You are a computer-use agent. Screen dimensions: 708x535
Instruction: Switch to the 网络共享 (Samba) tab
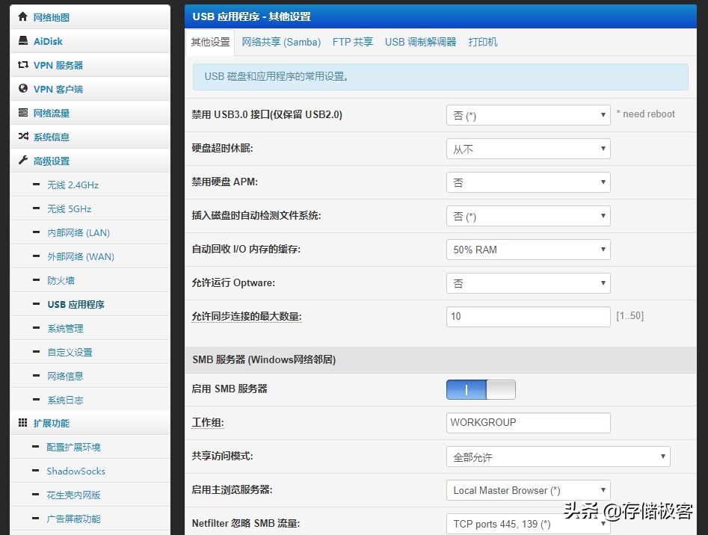(281, 42)
